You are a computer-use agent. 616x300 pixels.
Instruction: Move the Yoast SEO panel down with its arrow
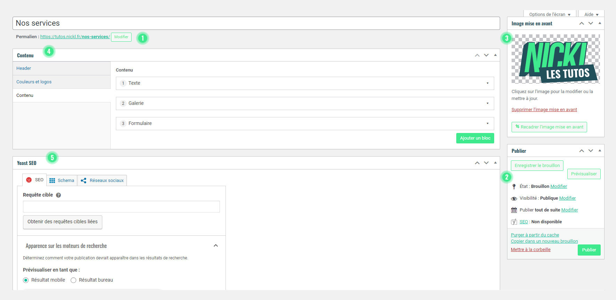tap(486, 163)
